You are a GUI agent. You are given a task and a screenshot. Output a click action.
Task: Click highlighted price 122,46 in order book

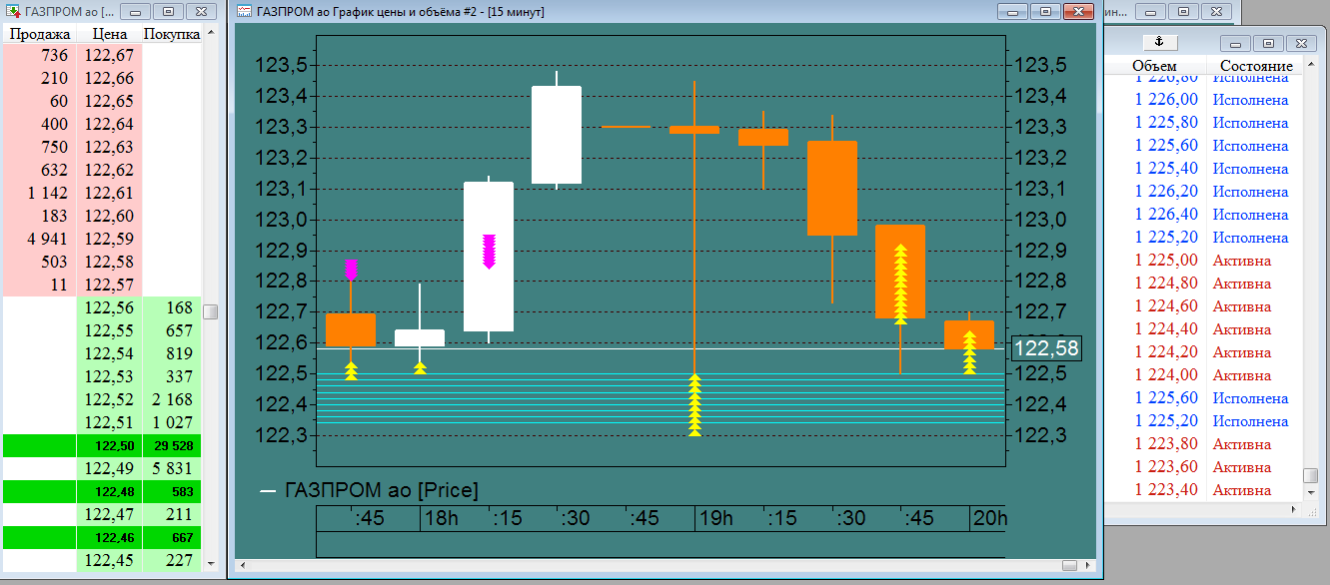click(111, 537)
